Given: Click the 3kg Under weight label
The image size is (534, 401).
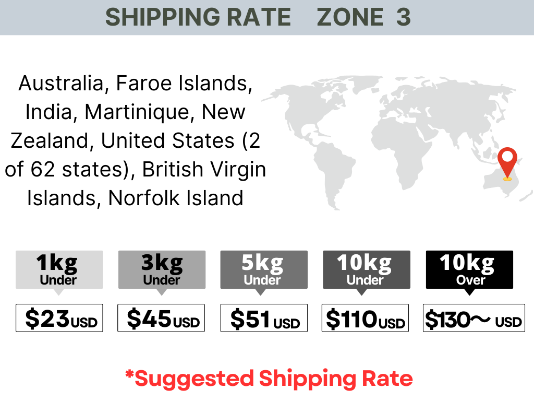Looking at the screenshot, I should (162, 269).
